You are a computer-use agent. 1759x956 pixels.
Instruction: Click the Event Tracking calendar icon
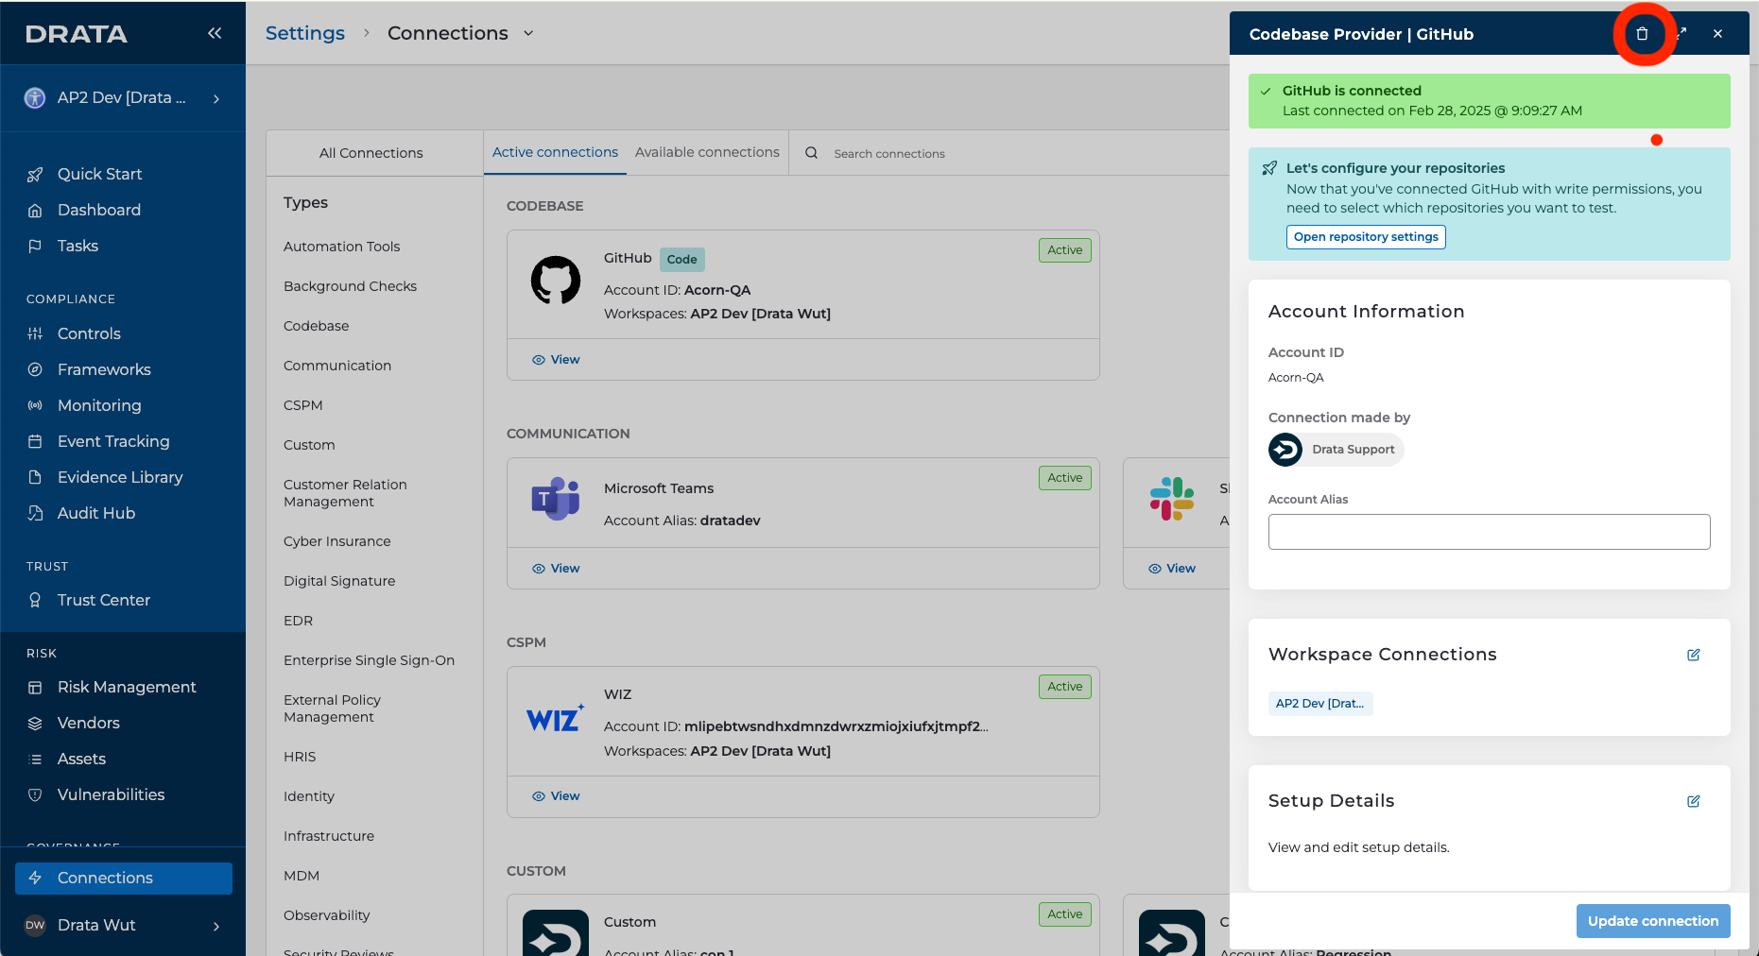pyautogui.click(x=35, y=441)
